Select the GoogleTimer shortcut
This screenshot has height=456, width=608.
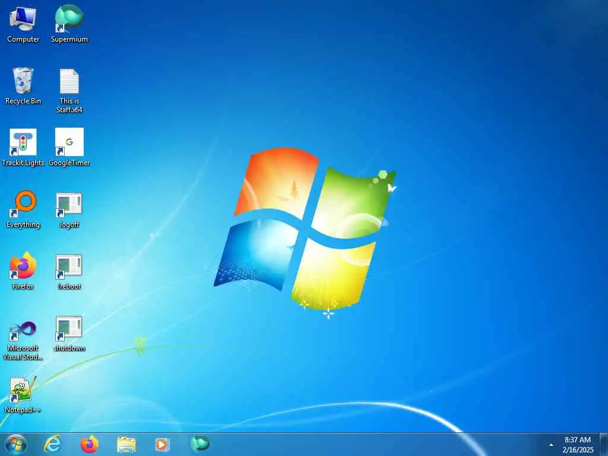point(69,148)
